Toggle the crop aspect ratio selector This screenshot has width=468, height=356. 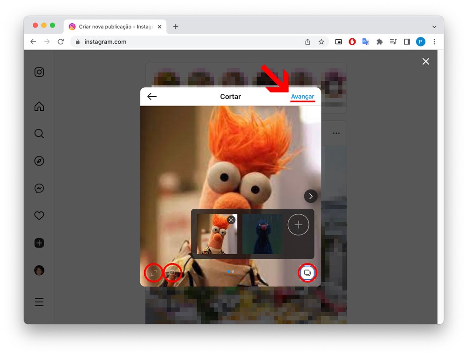(x=154, y=272)
